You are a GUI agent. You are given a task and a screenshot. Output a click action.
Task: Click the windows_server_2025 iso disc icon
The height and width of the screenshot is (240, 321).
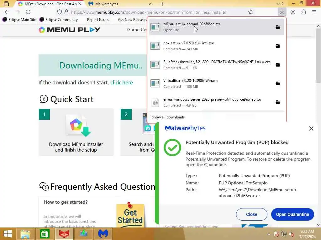(x=155, y=102)
